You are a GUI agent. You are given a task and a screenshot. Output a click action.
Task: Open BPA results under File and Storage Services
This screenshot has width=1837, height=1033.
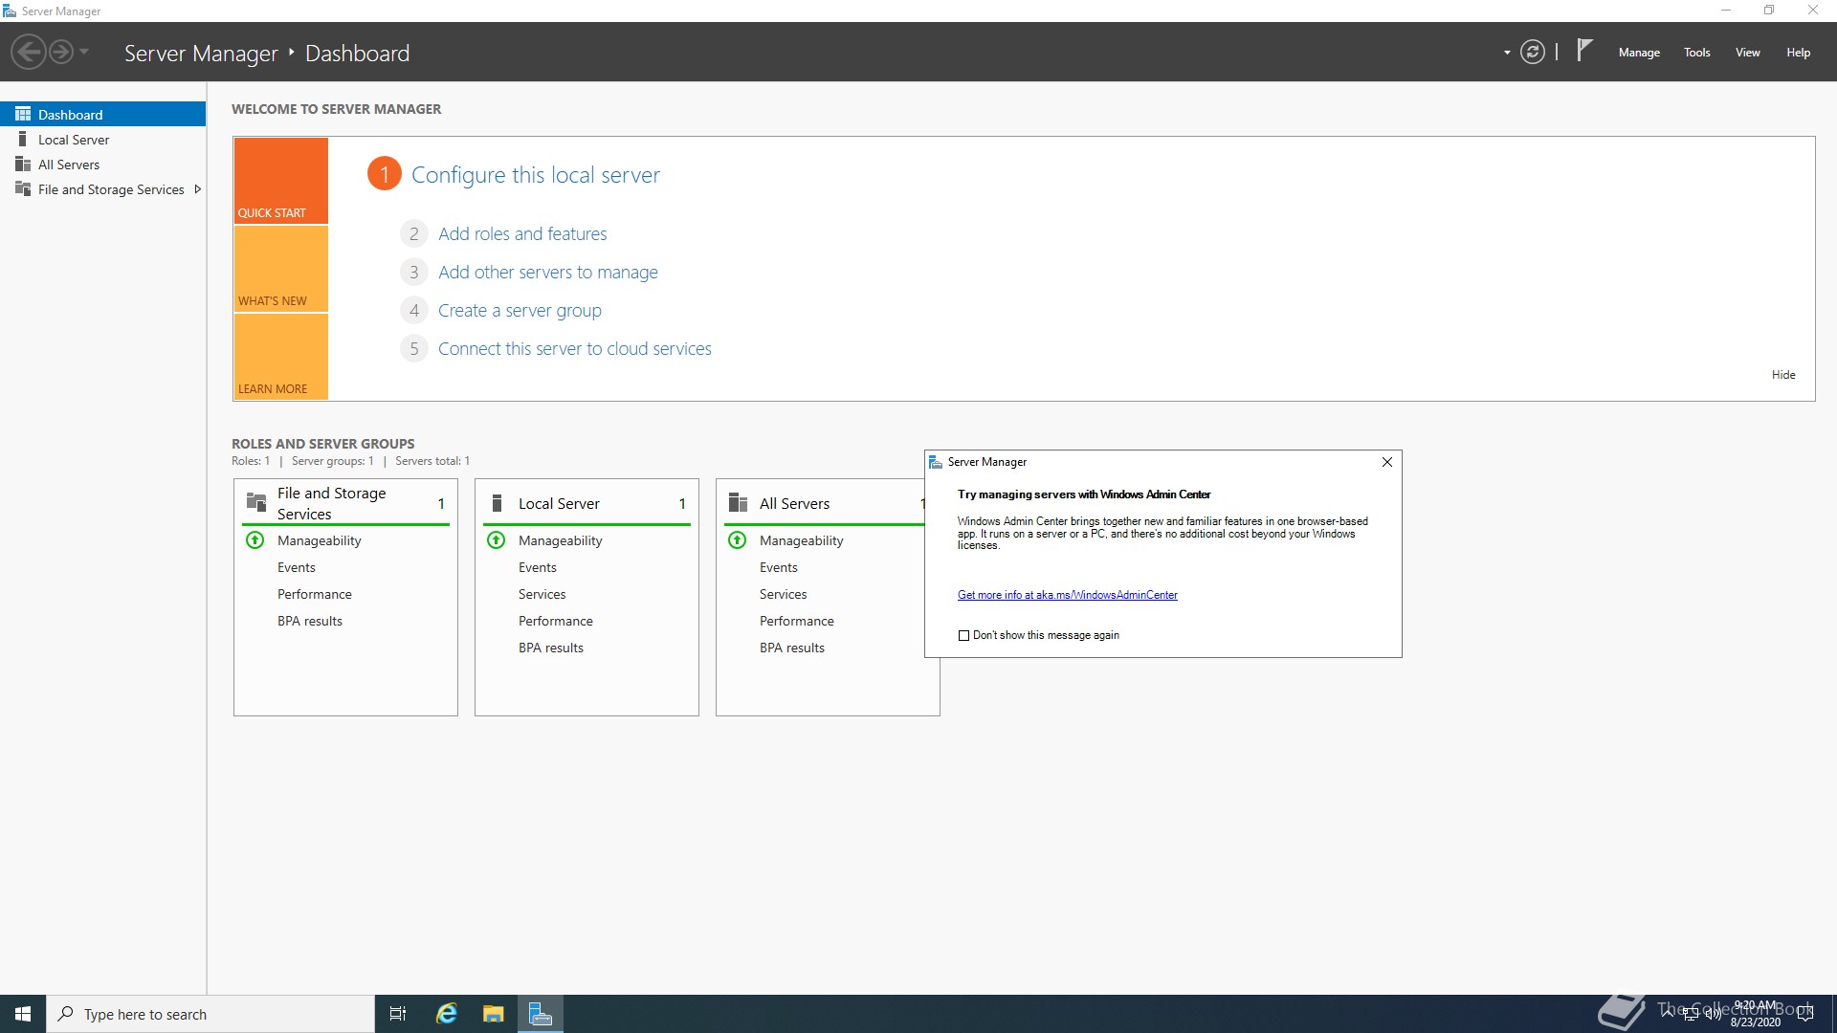pyautogui.click(x=309, y=621)
